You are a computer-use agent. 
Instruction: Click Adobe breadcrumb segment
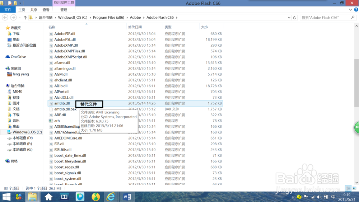[135, 17]
